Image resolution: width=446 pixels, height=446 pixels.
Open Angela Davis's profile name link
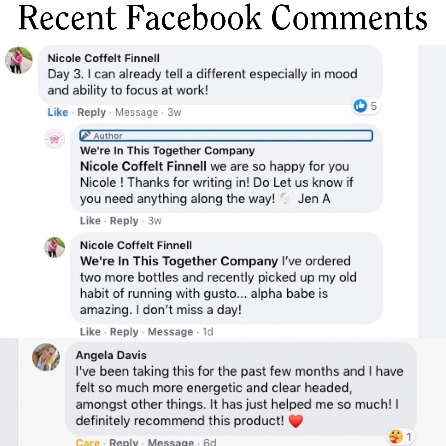111,355
